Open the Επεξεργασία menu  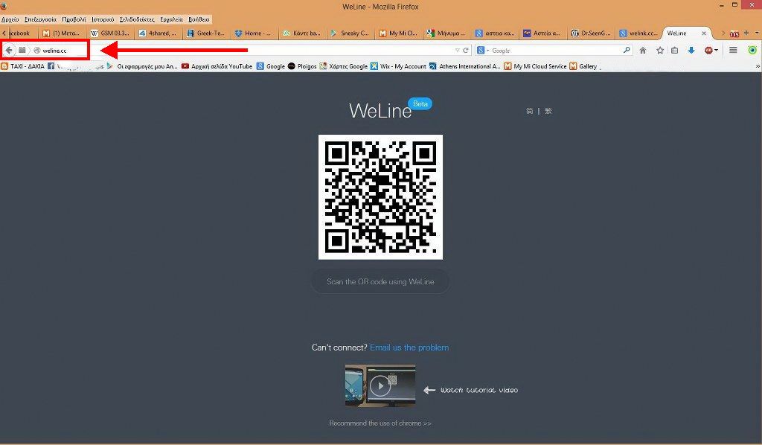(40, 19)
